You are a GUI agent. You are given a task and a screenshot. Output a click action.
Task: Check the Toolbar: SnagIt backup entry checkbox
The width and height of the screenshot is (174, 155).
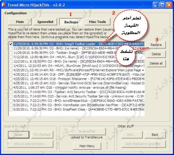[x=11, y=53]
